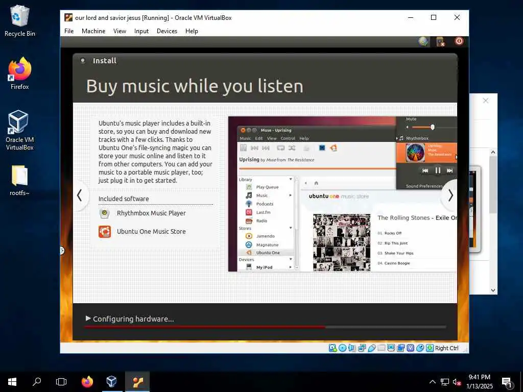The image size is (523, 392).
Task: Open the clock showing 9:41 PM
Action: pos(479,382)
